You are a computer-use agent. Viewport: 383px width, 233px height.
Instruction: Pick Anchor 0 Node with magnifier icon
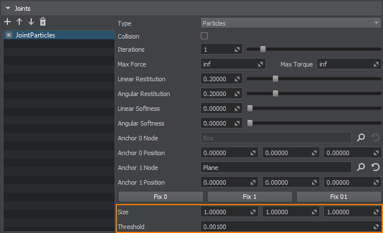click(x=361, y=138)
